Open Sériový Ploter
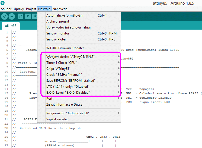The image size is (202, 148). pos(79,39)
